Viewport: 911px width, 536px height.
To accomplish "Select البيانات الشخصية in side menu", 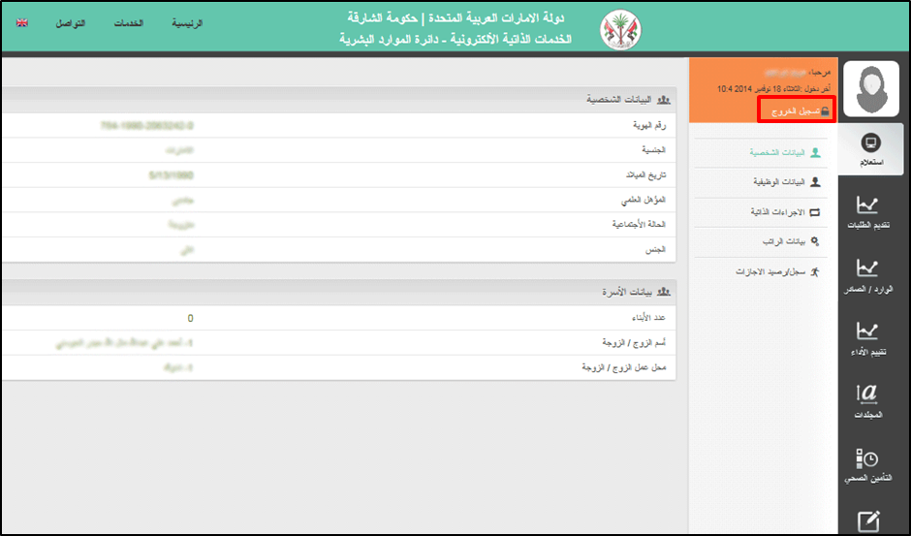I will [x=777, y=152].
